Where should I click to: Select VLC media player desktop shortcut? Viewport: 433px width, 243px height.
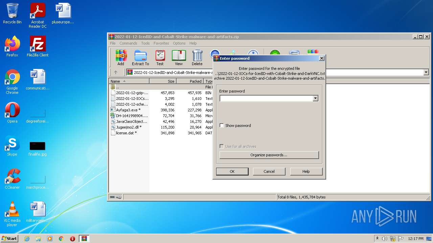point(12,214)
